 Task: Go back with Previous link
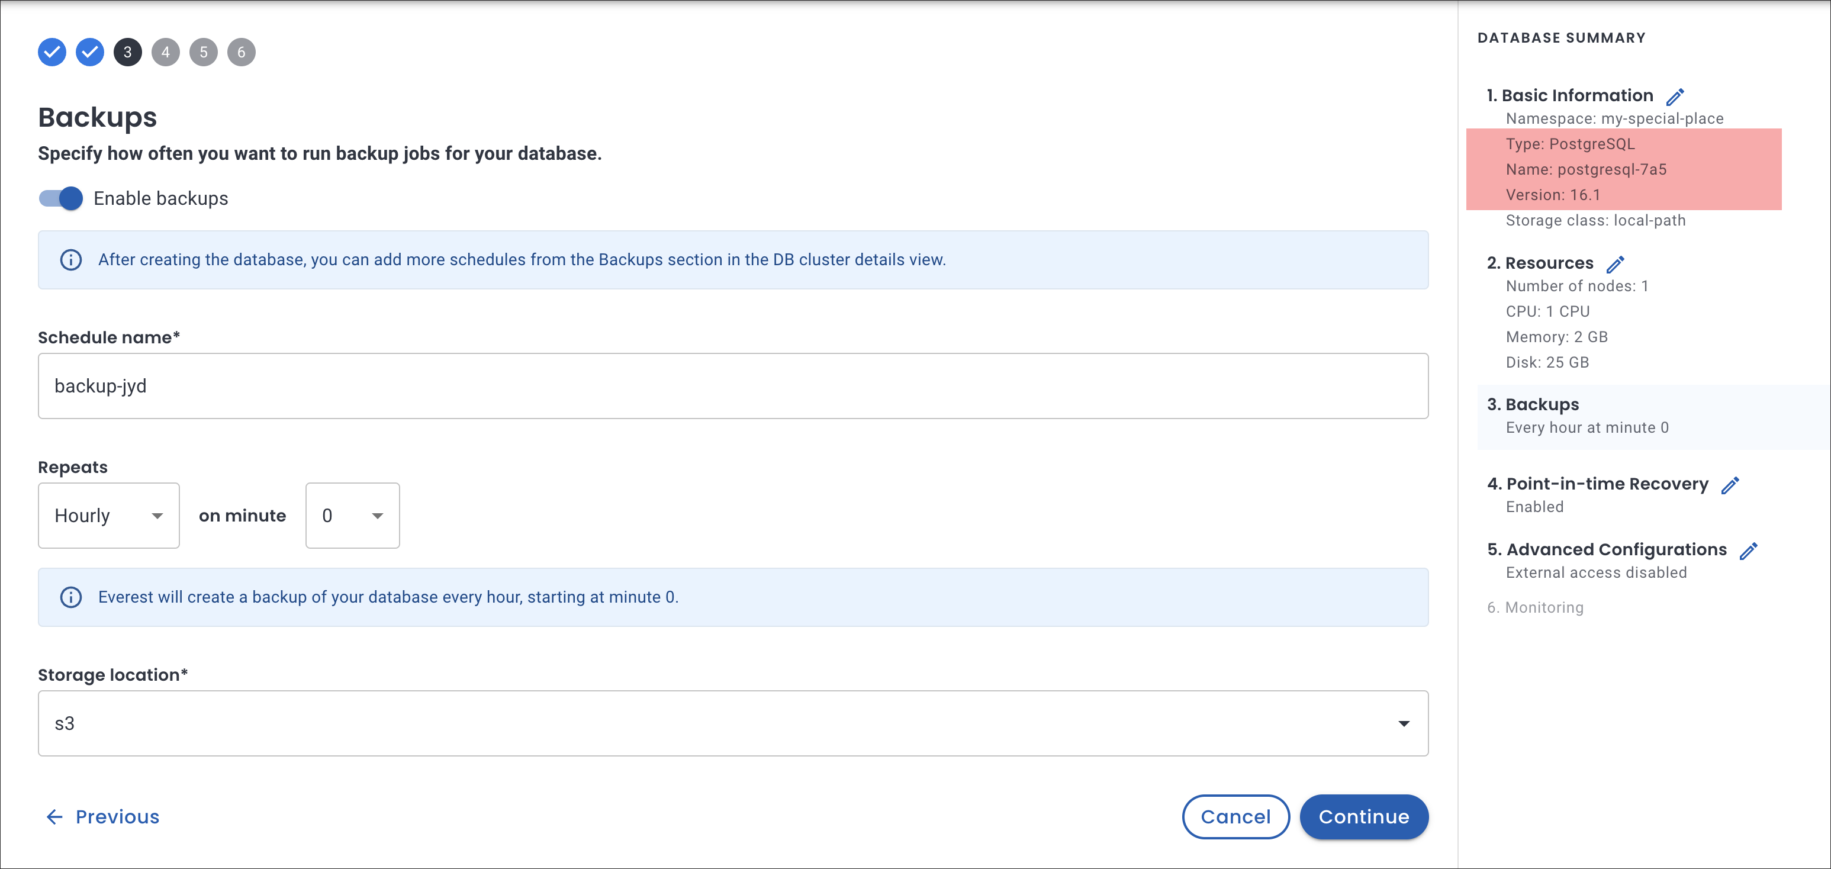[x=103, y=816]
